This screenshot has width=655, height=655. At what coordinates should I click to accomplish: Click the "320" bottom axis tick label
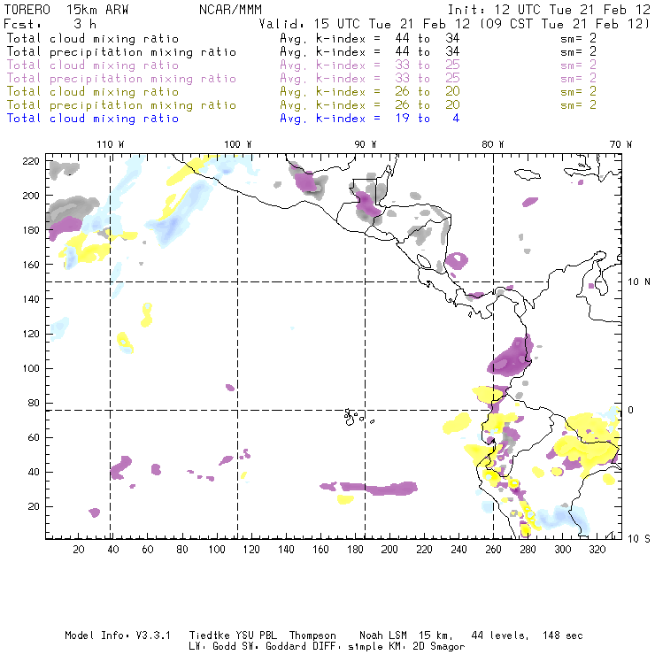click(x=597, y=550)
